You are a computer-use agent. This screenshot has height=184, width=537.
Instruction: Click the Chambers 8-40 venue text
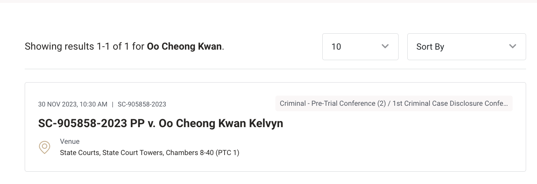pos(190,153)
